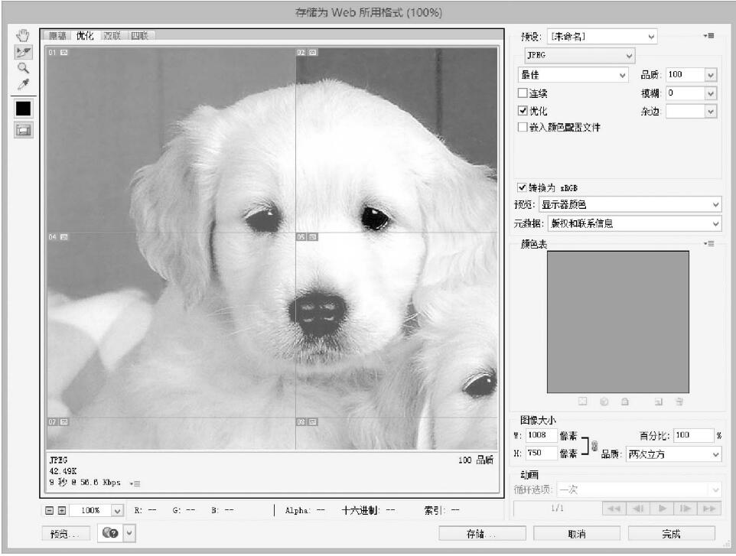This screenshot has width=736, height=556.
Task: Select the Slice Select tool
Action: coord(23,51)
